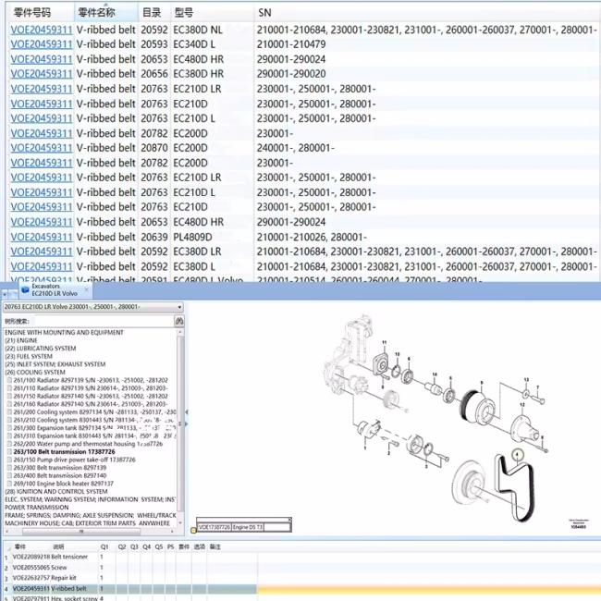Click right expand arrow on panel splitter
The width and height of the screenshot is (601, 601).
pyautogui.click(x=187, y=423)
